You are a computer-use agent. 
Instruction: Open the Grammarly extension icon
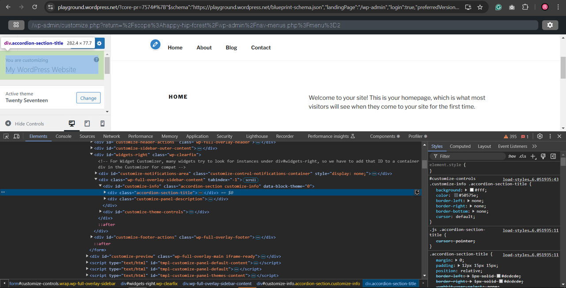coord(498,7)
